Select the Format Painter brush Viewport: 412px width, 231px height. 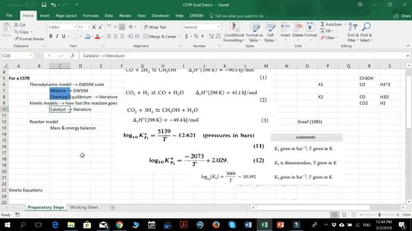16,38
